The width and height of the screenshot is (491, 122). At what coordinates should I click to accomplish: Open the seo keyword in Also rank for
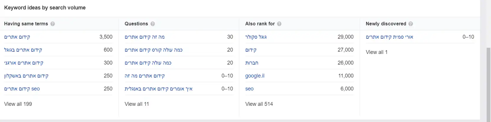(249, 89)
